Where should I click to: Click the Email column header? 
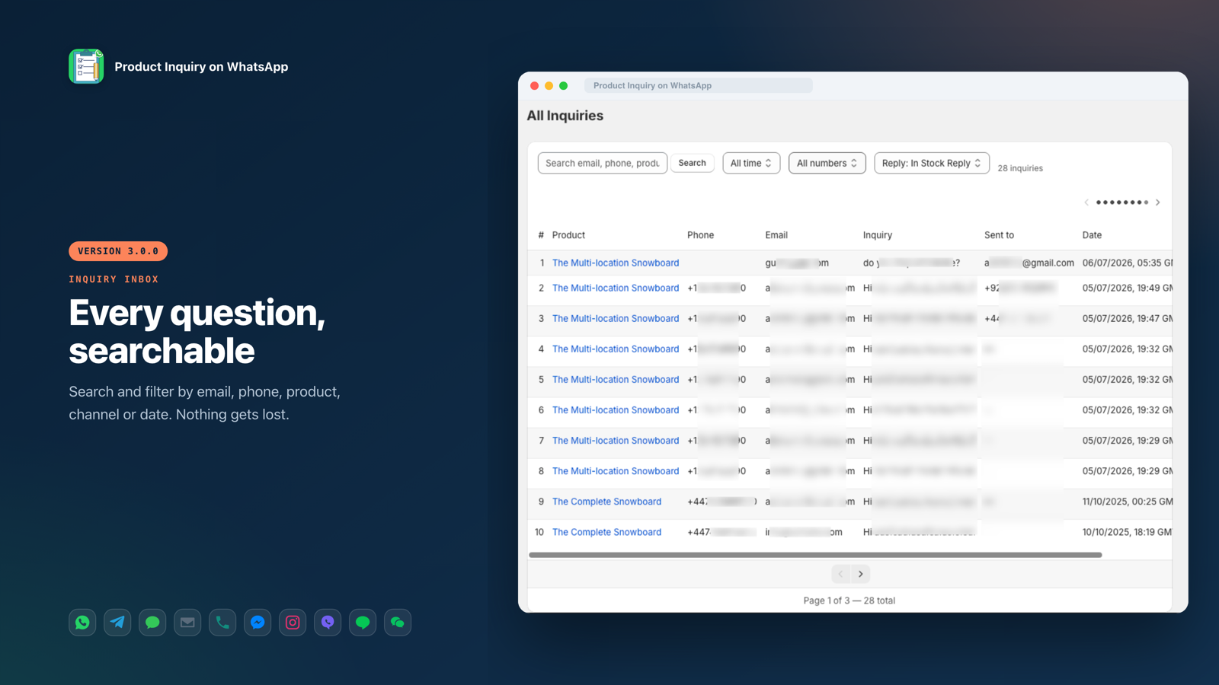tap(776, 235)
